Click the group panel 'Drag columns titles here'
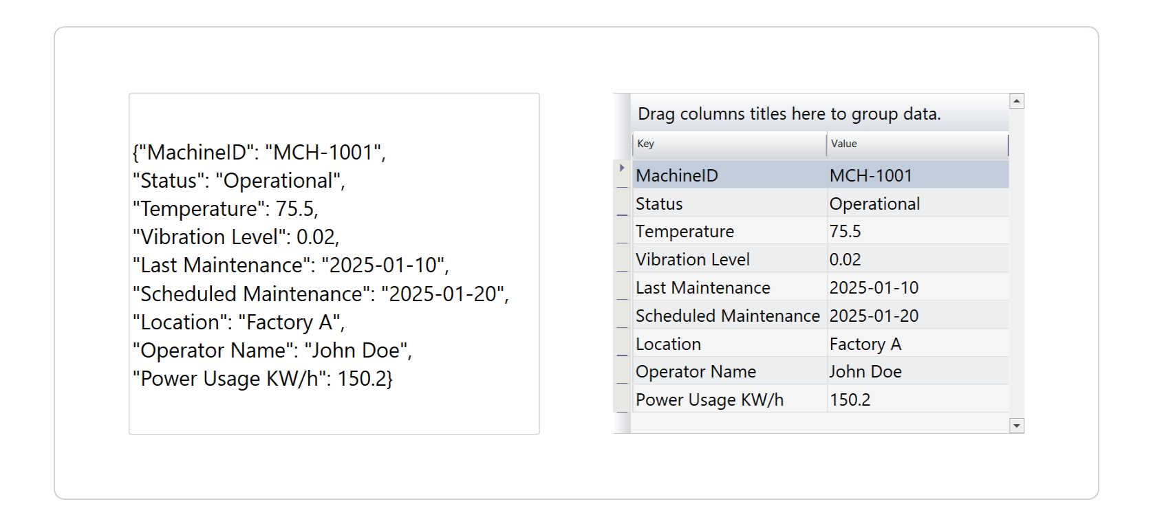This screenshot has height=526, width=1153. tap(788, 114)
